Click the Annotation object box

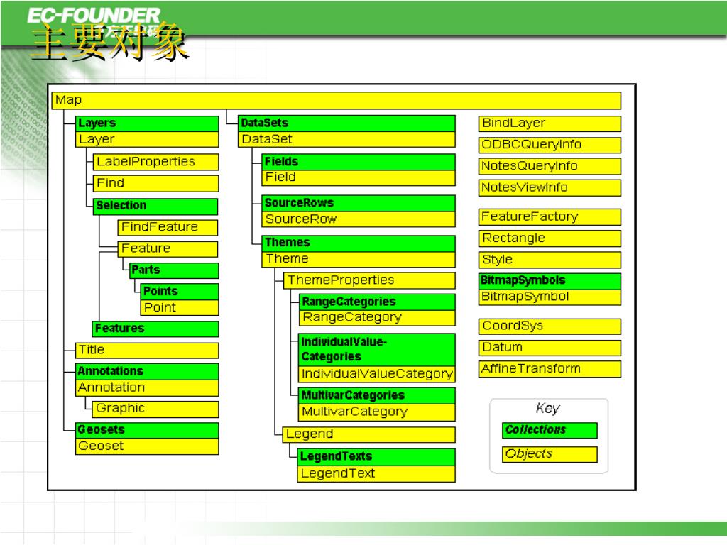pos(147,388)
